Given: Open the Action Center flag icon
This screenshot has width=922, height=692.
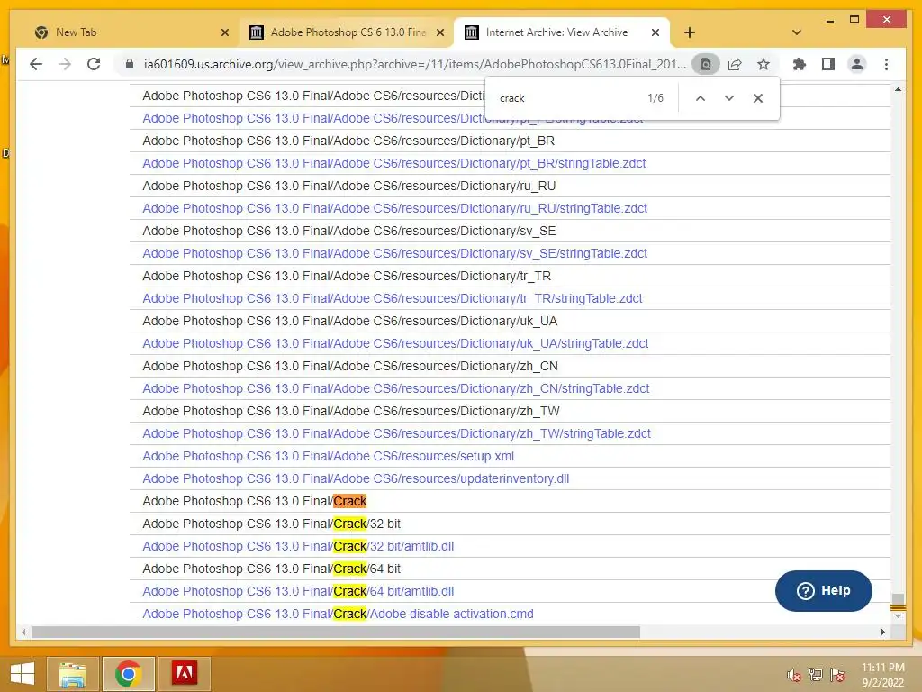Looking at the screenshot, I should coord(837,675).
